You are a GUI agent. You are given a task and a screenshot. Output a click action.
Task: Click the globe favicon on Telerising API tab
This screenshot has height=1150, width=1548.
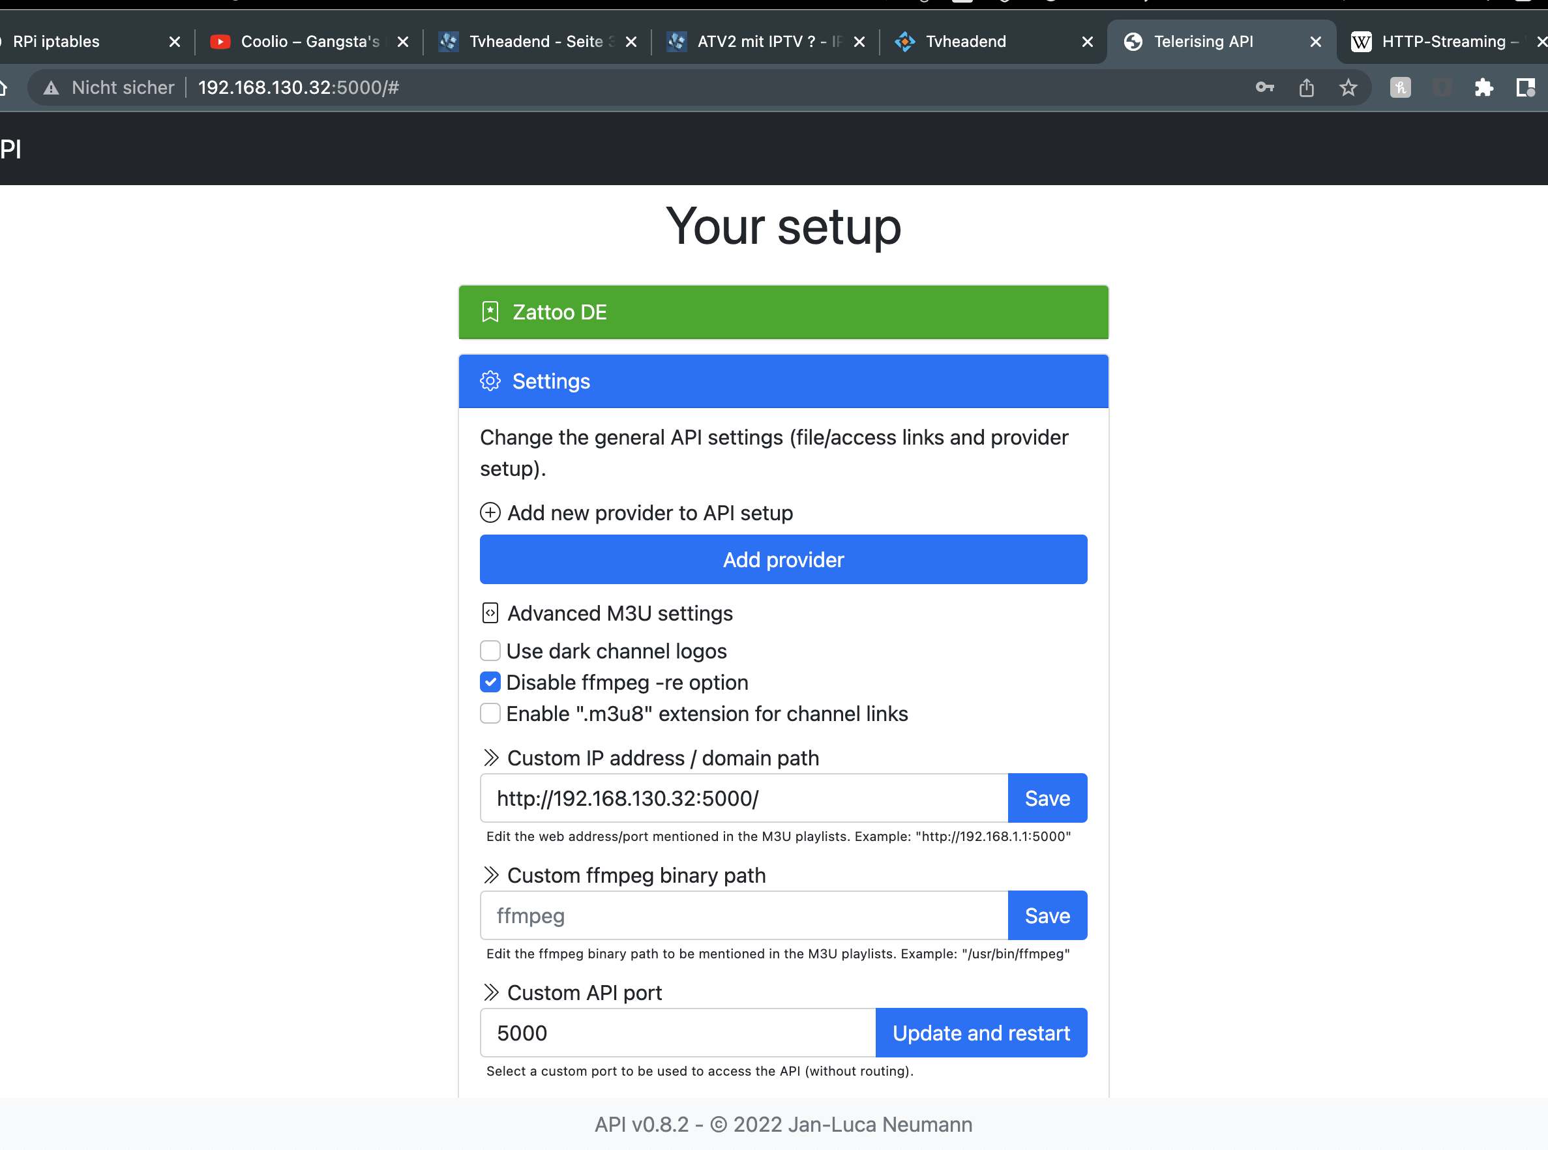point(1133,42)
